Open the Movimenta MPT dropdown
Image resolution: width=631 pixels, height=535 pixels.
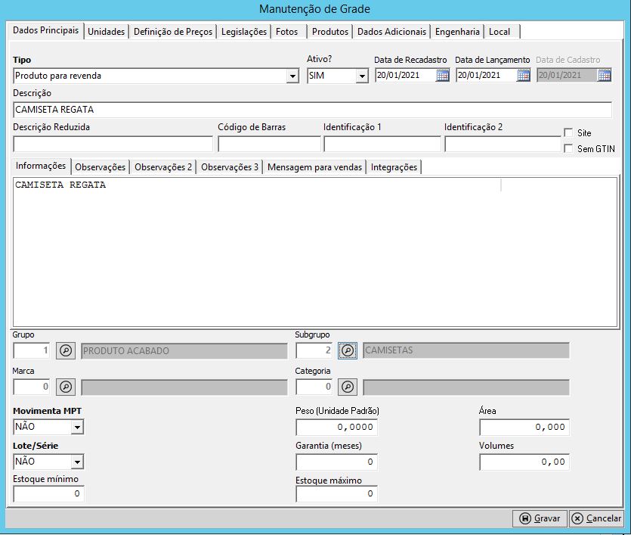coord(77,427)
